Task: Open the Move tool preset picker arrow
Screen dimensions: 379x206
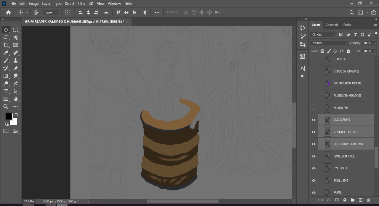Action: tap(27, 12)
